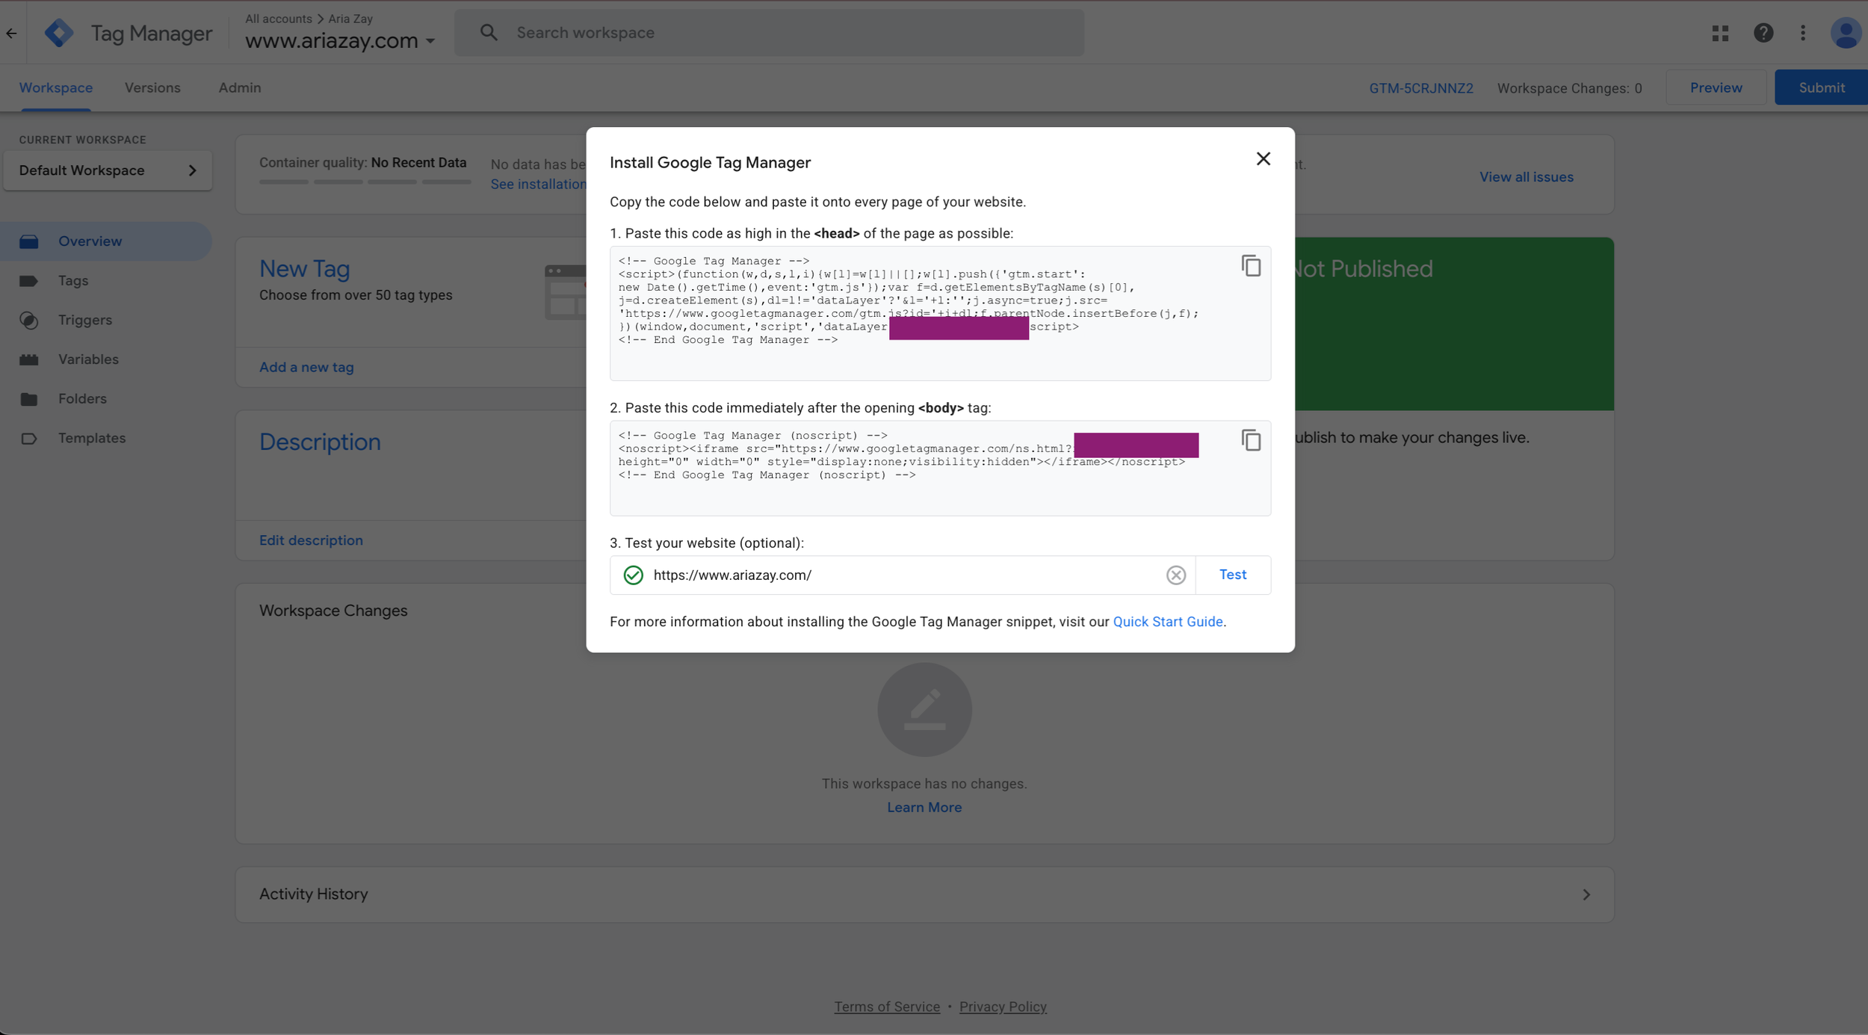Open the Google apps grid
Screen dimensions: 1868x1035
point(1720,33)
